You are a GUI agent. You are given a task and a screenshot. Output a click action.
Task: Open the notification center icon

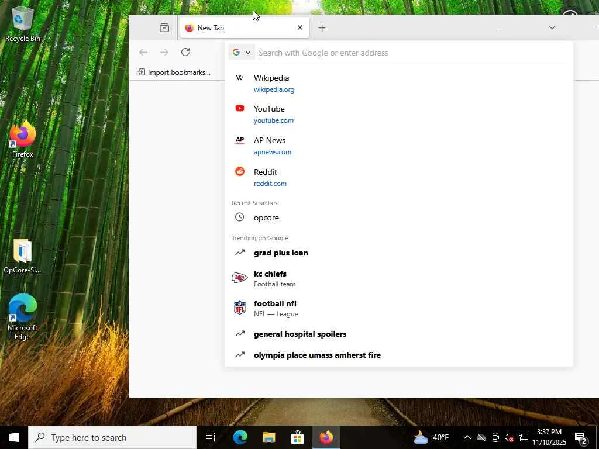click(581, 438)
